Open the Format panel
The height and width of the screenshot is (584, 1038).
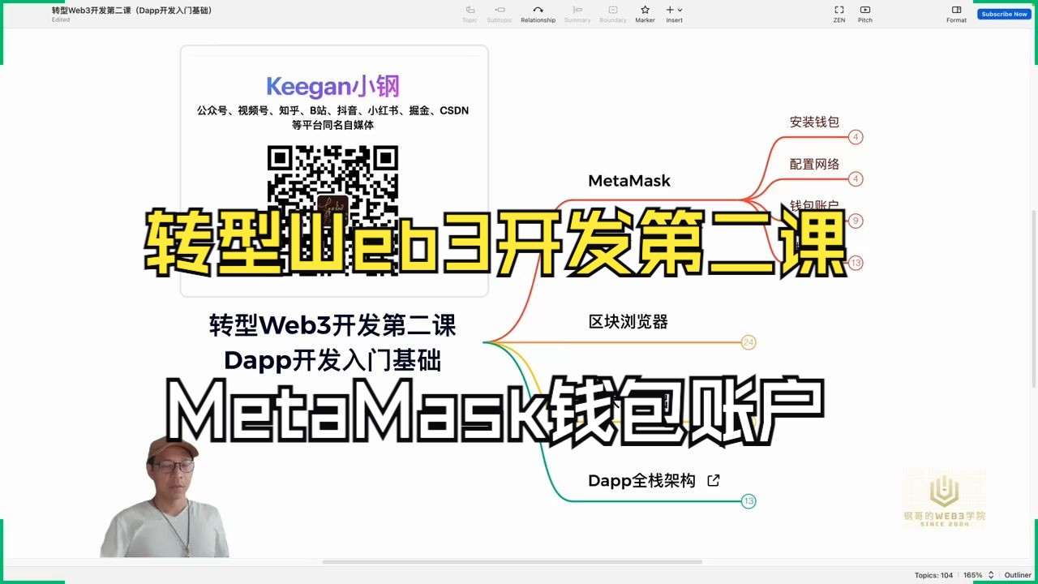click(956, 14)
